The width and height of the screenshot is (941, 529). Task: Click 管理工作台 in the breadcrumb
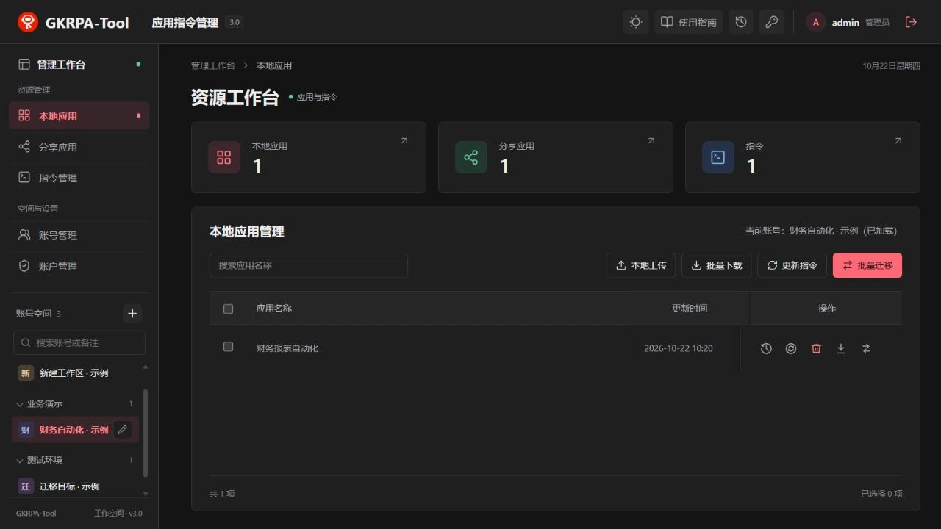[x=213, y=65]
